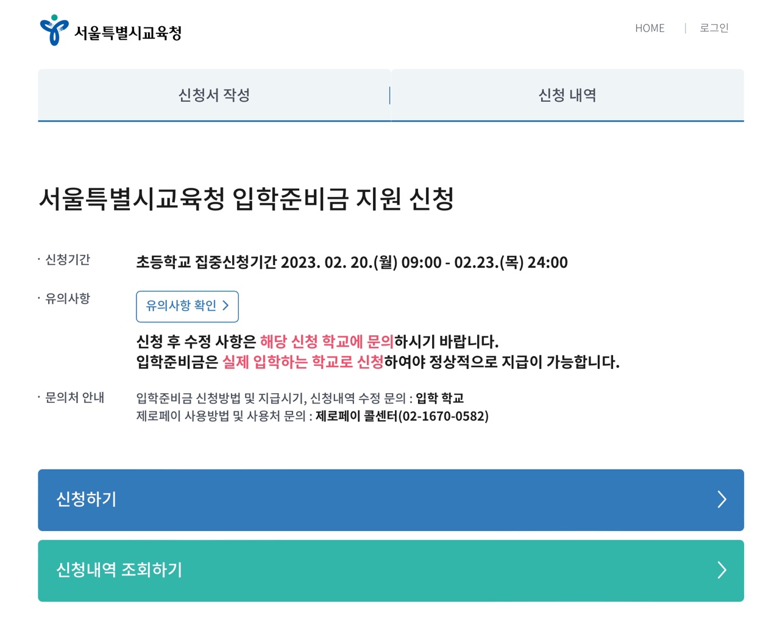Select the red 해당 신청 학교에 문의 highlighted text

[327, 341]
